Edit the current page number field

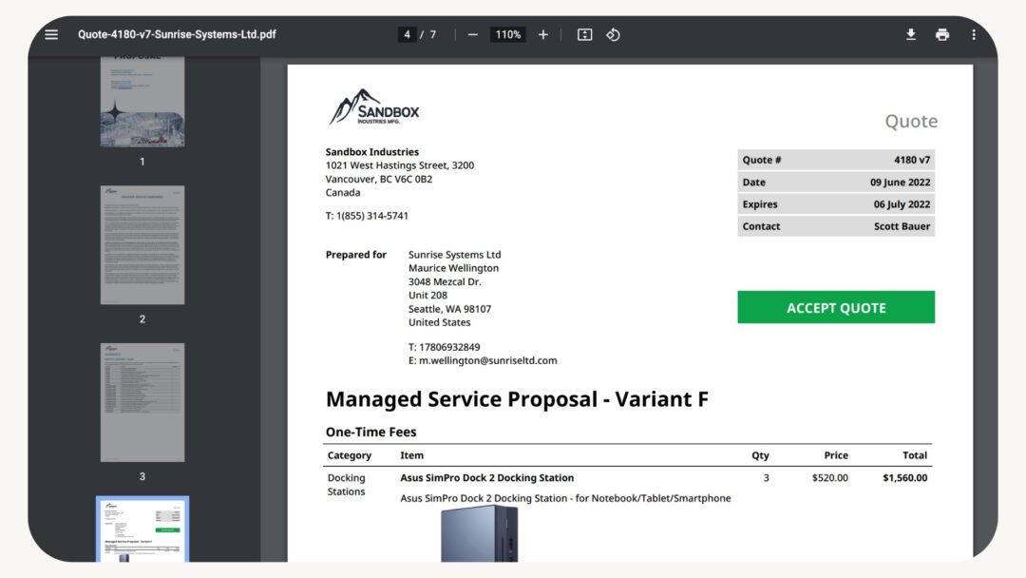[x=407, y=34]
